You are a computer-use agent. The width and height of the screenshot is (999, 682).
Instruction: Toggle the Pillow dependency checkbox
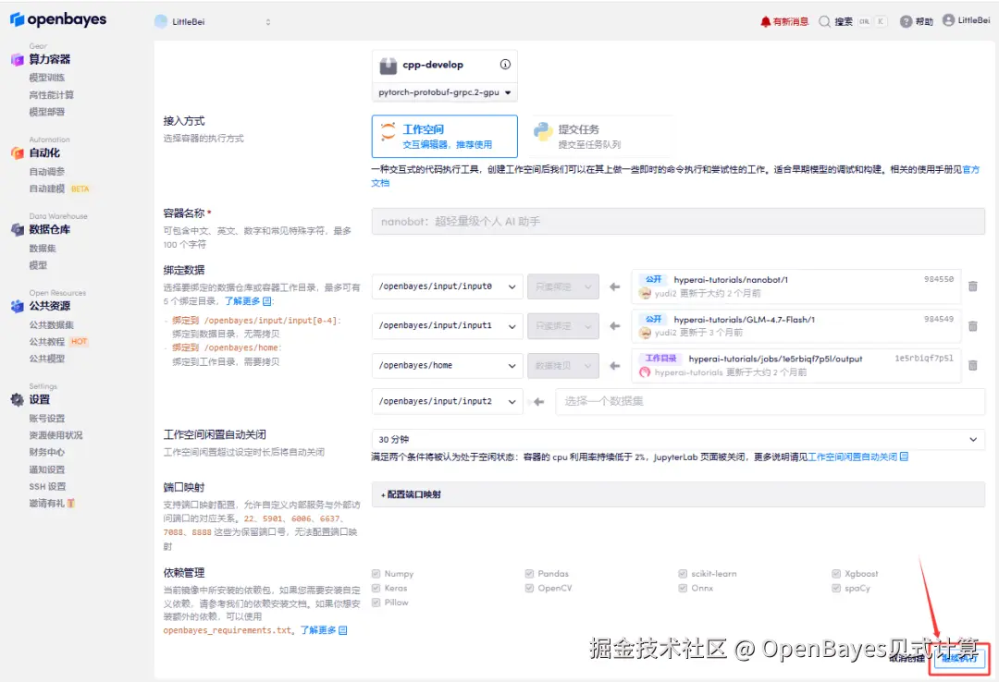[x=376, y=603]
